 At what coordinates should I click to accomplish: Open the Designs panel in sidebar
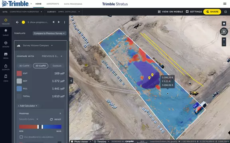click(x=6, y=44)
